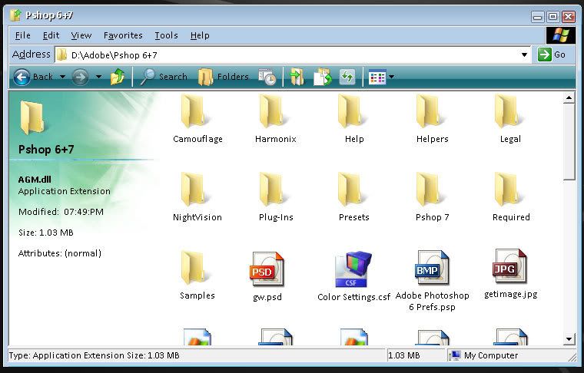The height and width of the screenshot is (373, 584).
Task: Open the Back history dropdown arrow
Action: point(62,77)
